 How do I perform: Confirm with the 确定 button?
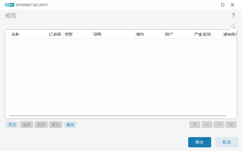point(200,142)
